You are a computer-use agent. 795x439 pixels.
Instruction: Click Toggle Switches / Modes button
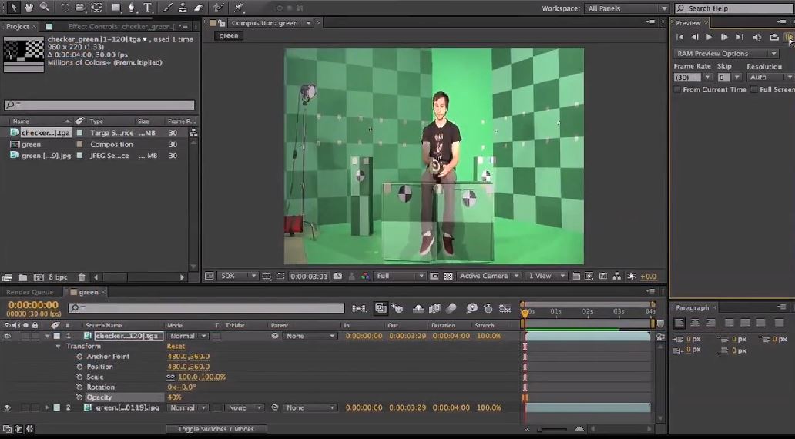pyautogui.click(x=216, y=429)
